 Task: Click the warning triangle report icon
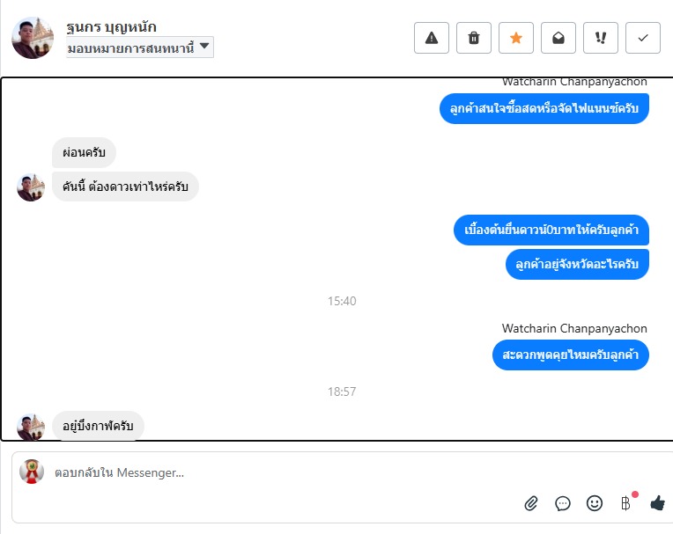(x=432, y=38)
